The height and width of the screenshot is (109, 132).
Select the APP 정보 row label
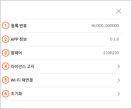click(x=19, y=39)
